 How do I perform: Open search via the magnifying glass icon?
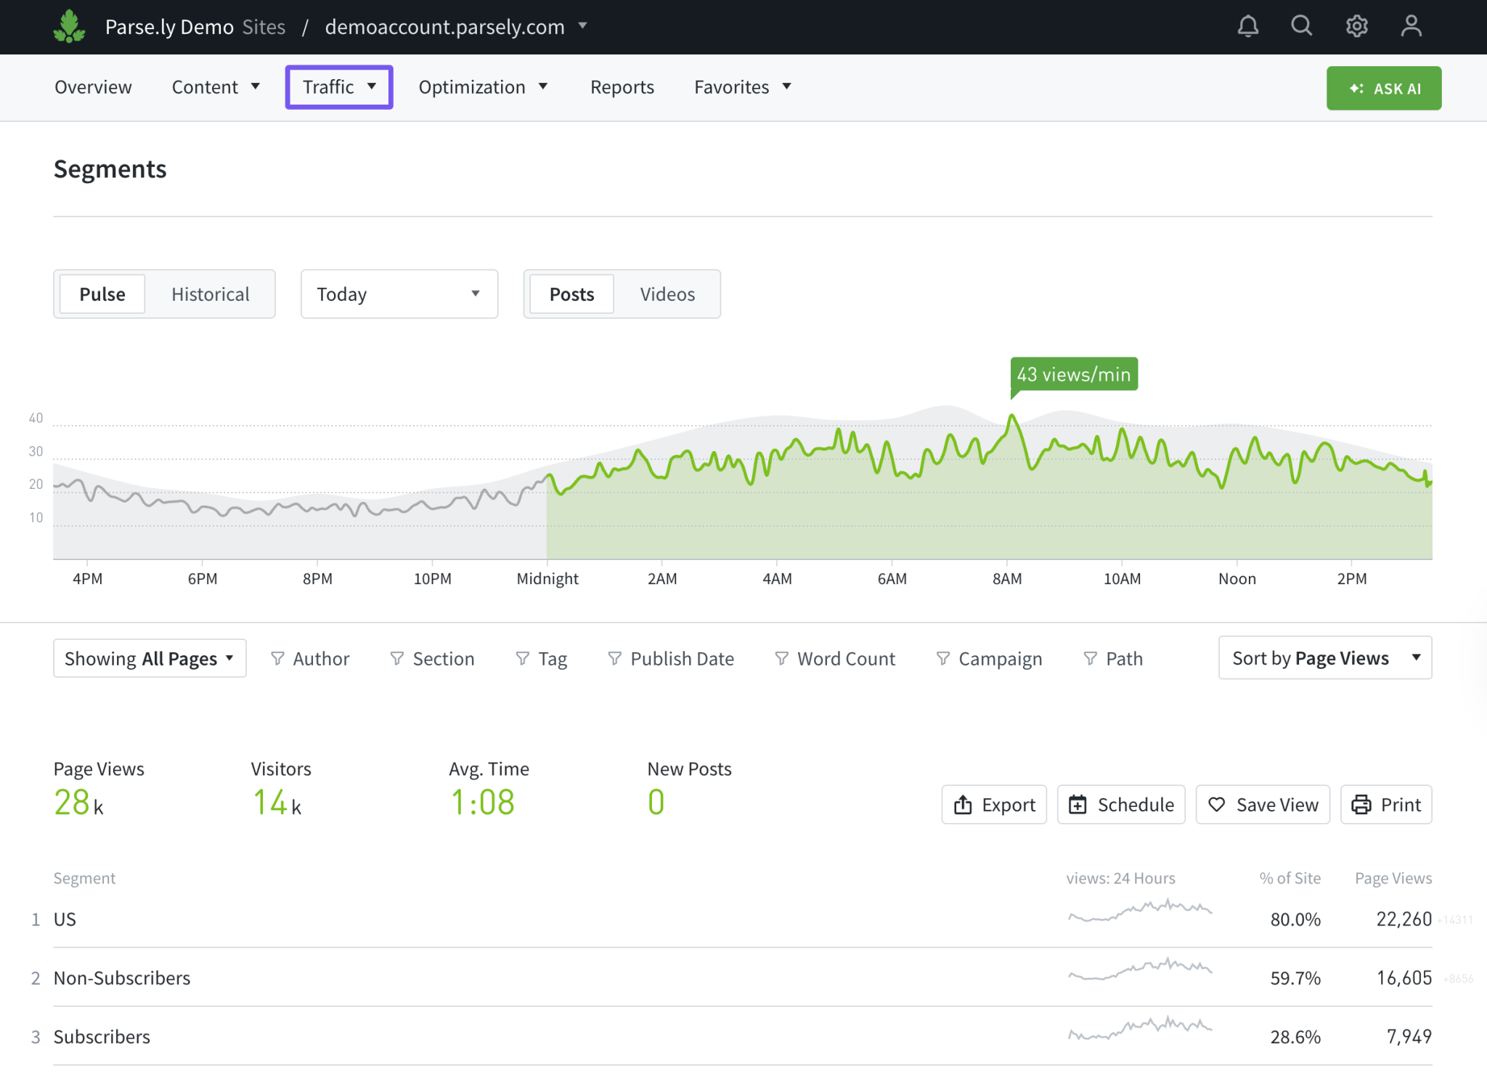1301,26
